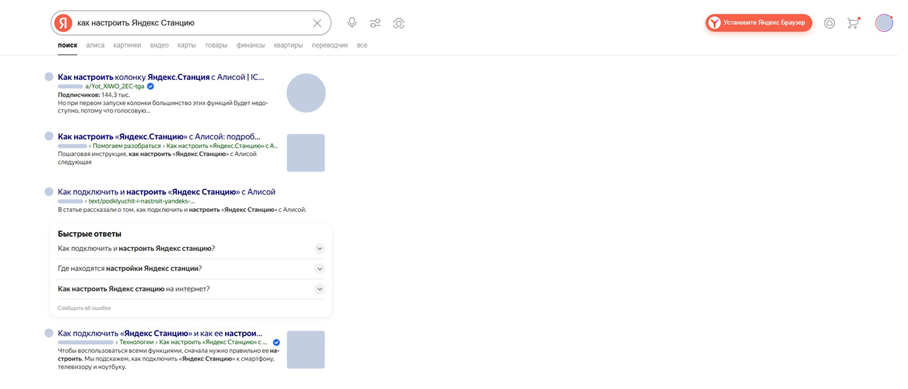This screenshot has height=389, width=908.
Task: Switch to the переводчик tab
Action: (x=330, y=45)
